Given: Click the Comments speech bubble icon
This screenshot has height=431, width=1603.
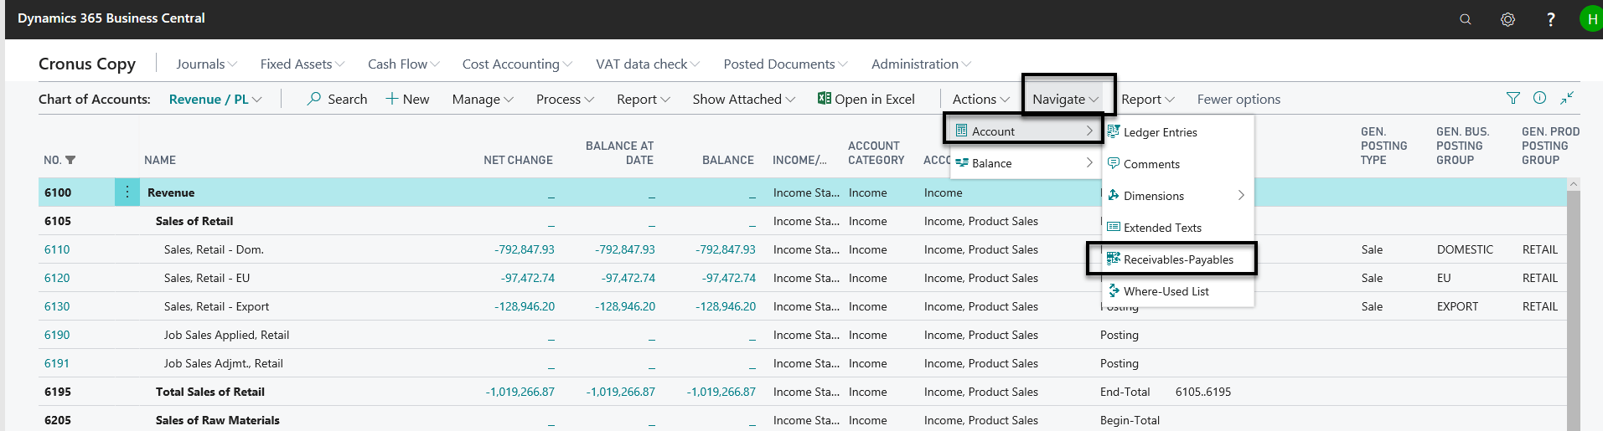Looking at the screenshot, I should coord(1114,163).
